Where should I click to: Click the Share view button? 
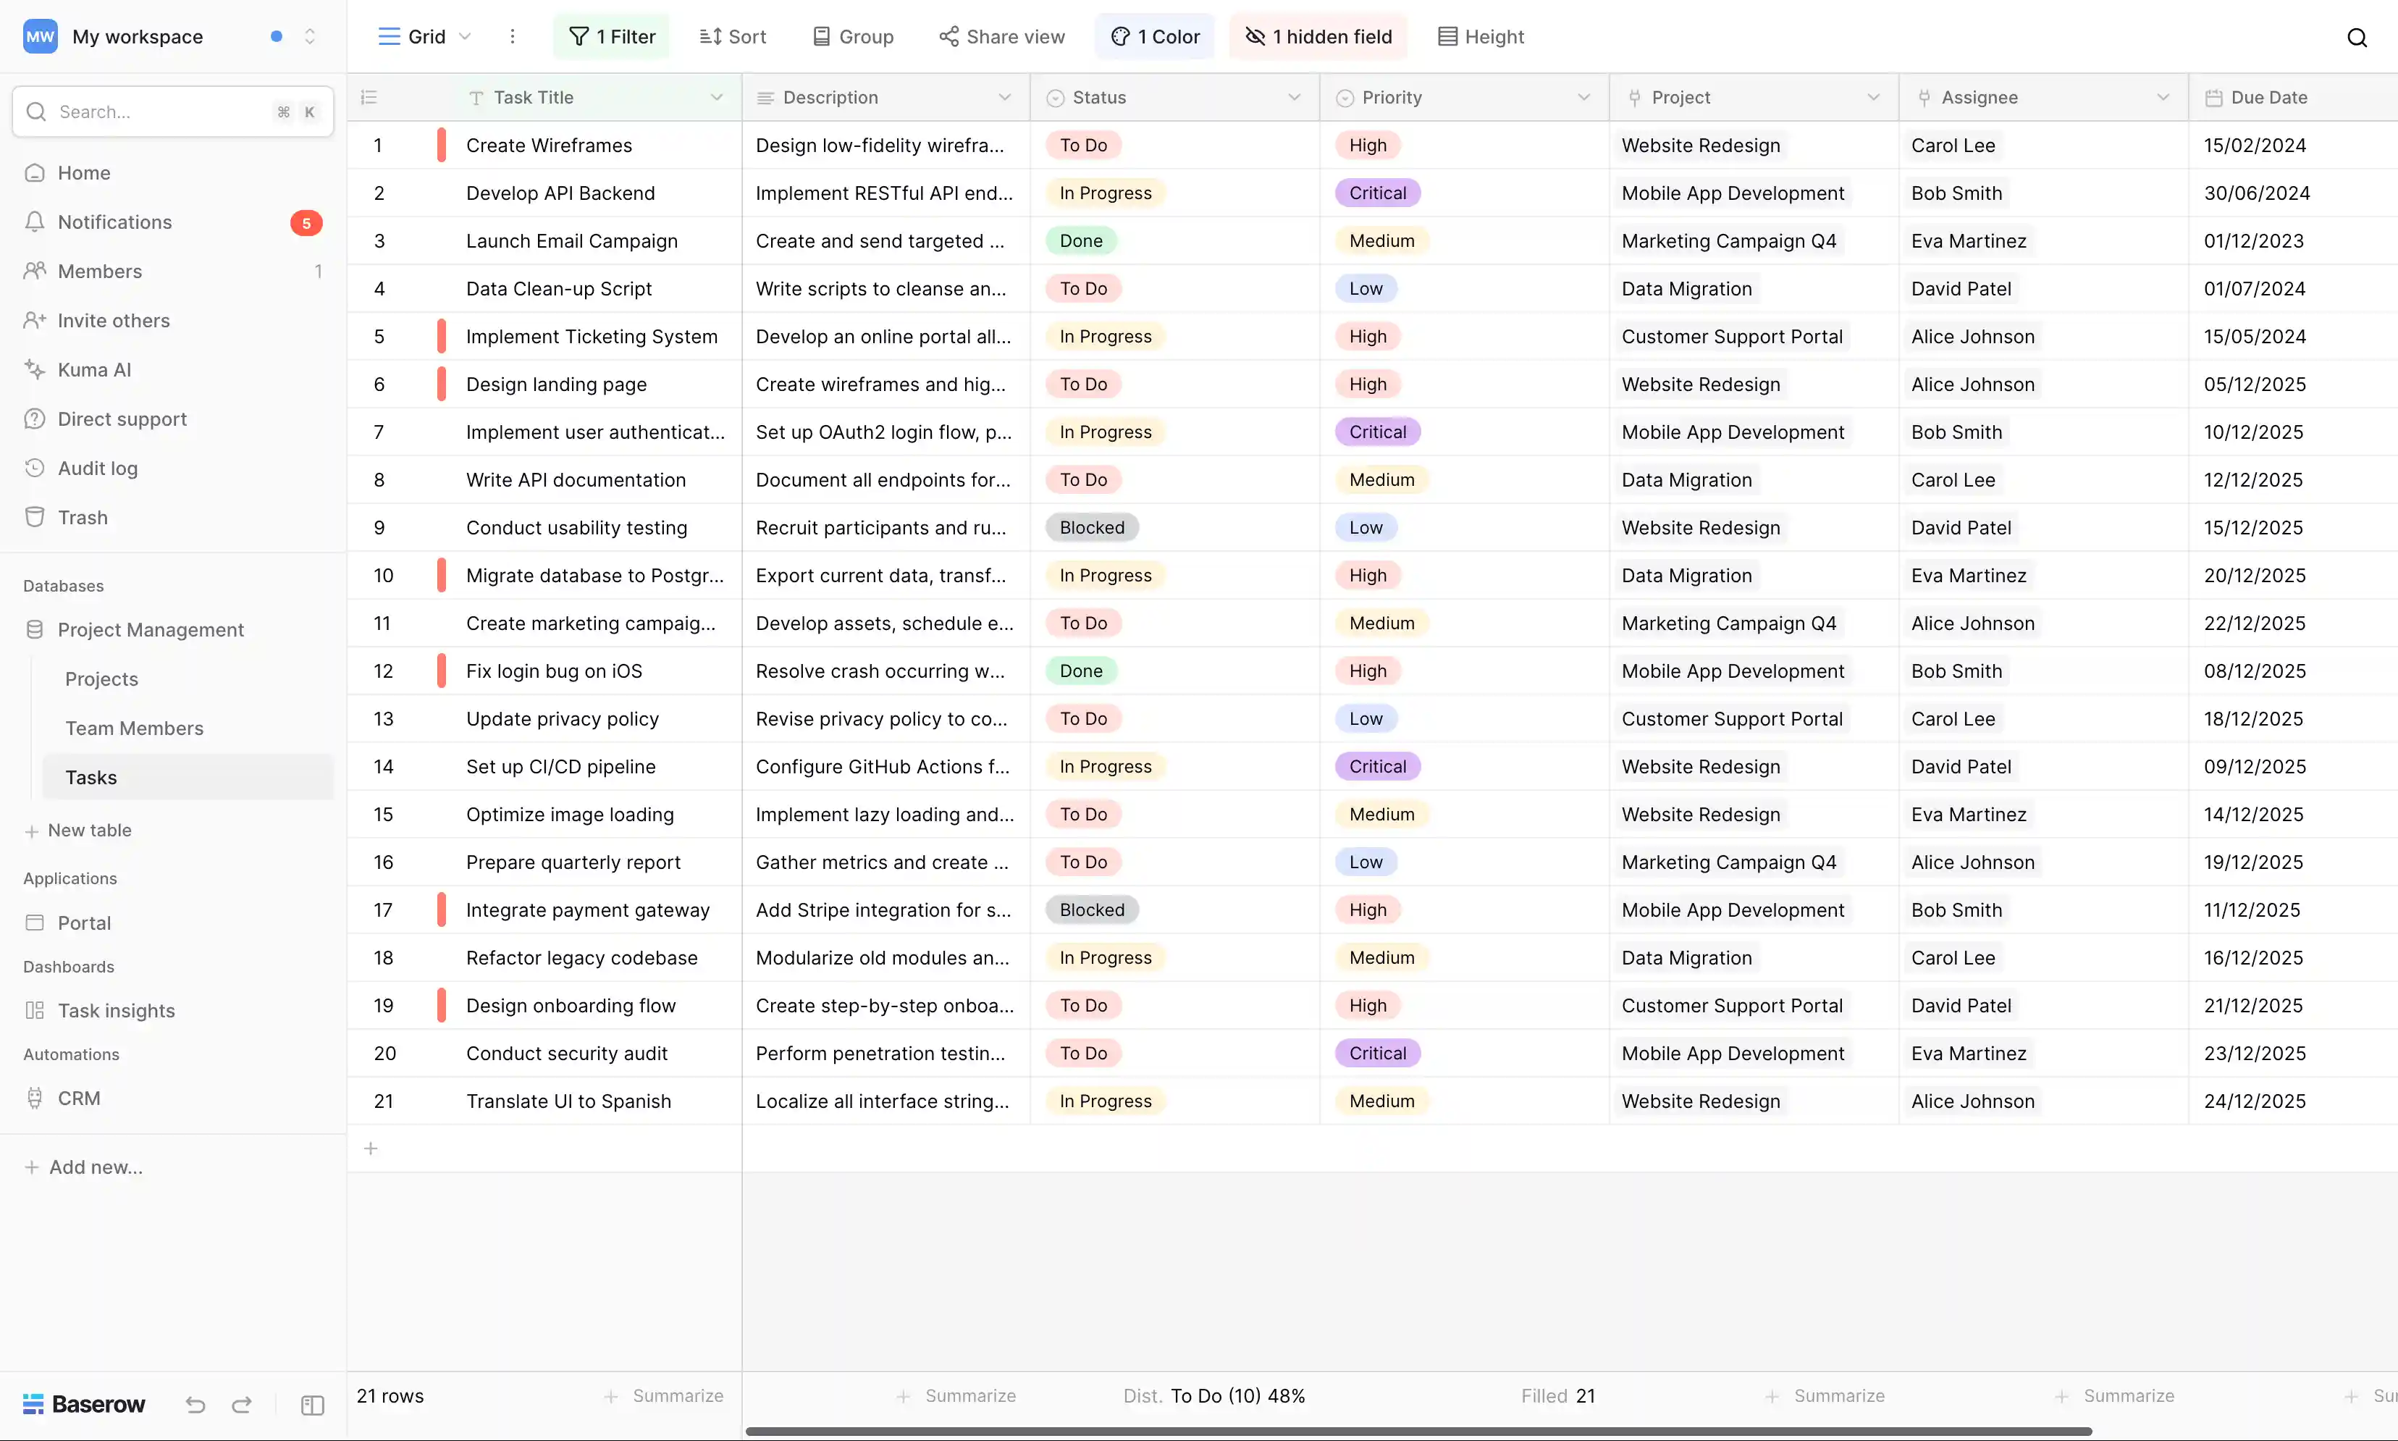click(x=1002, y=36)
